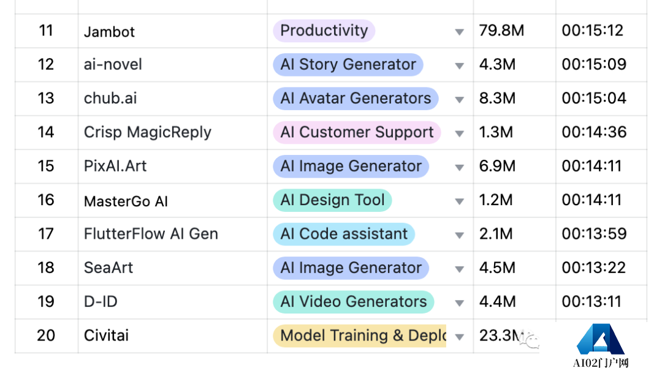Select the Productivity category tag
Viewport: 662px width, 368px height.
tap(324, 31)
